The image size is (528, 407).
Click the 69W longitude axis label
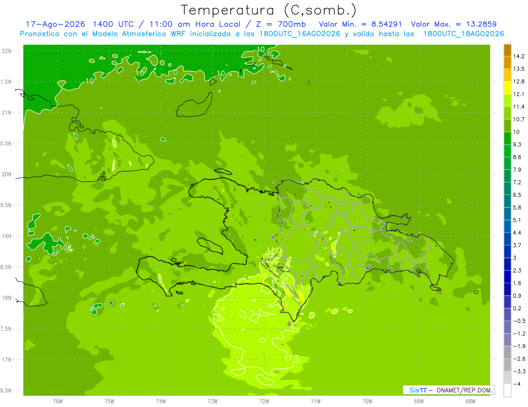coord(419,401)
